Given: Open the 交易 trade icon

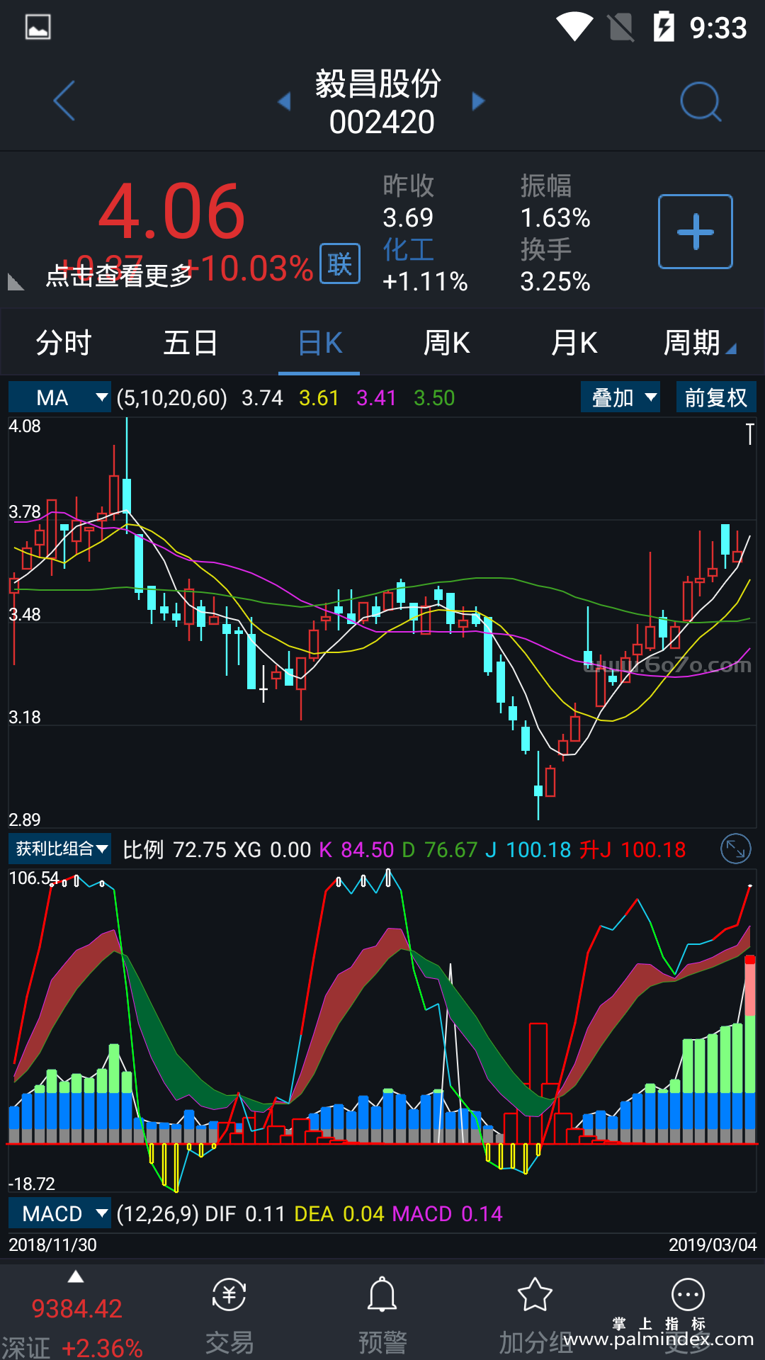Looking at the screenshot, I should pos(229,1296).
